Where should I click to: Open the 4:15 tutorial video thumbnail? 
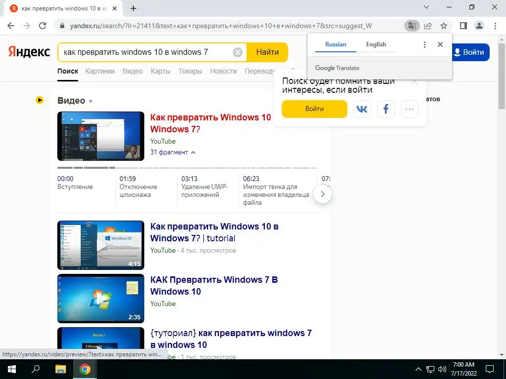101,245
